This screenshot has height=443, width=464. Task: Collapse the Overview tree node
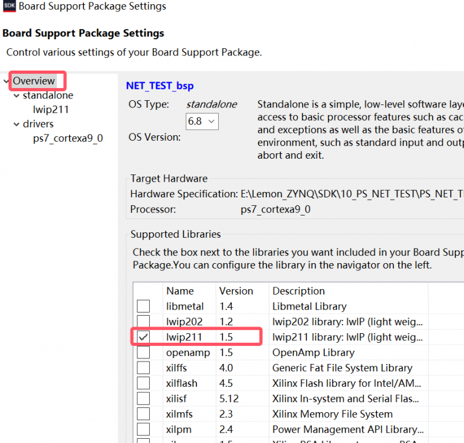pyautogui.click(x=6, y=81)
